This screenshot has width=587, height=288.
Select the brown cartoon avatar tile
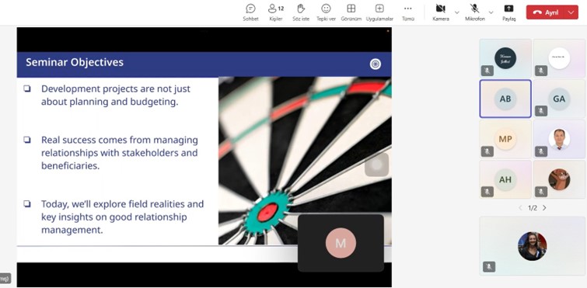559,179
